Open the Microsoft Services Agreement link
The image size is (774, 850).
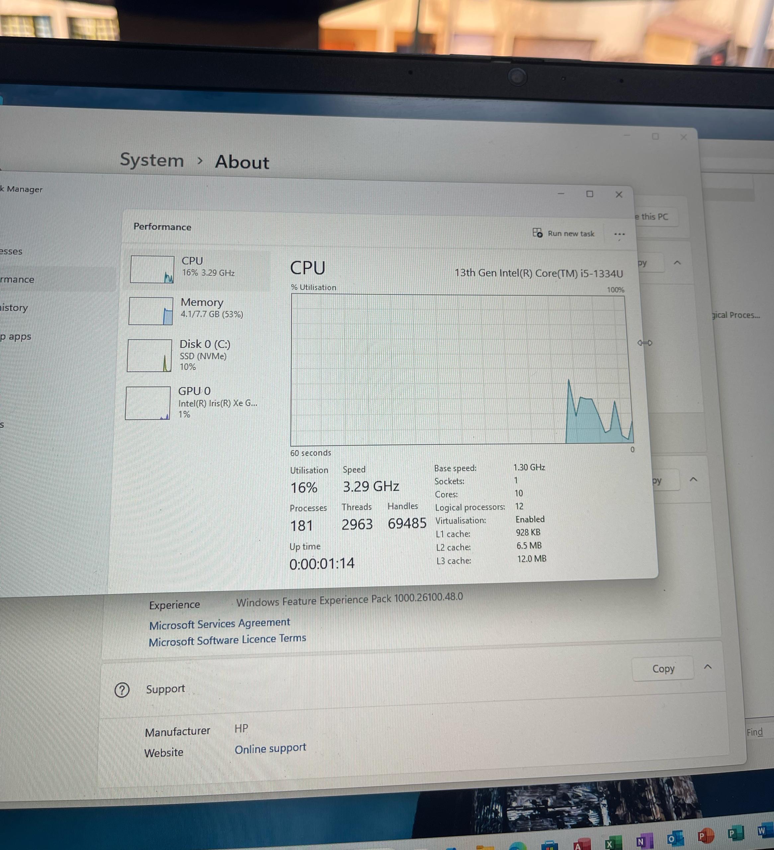tap(219, 623)
